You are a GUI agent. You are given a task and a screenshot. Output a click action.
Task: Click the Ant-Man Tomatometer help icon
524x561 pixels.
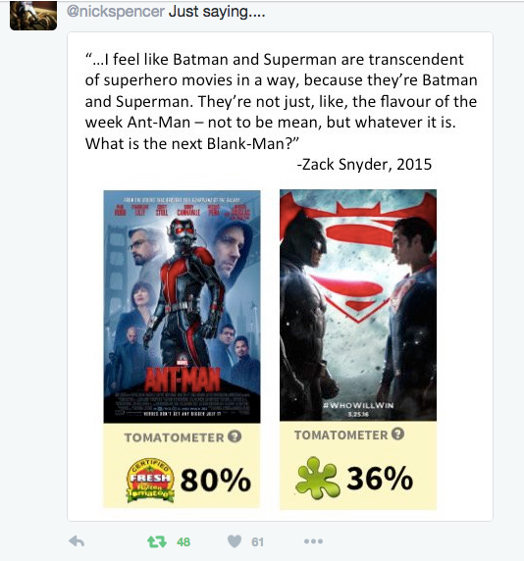click(235, 436)
